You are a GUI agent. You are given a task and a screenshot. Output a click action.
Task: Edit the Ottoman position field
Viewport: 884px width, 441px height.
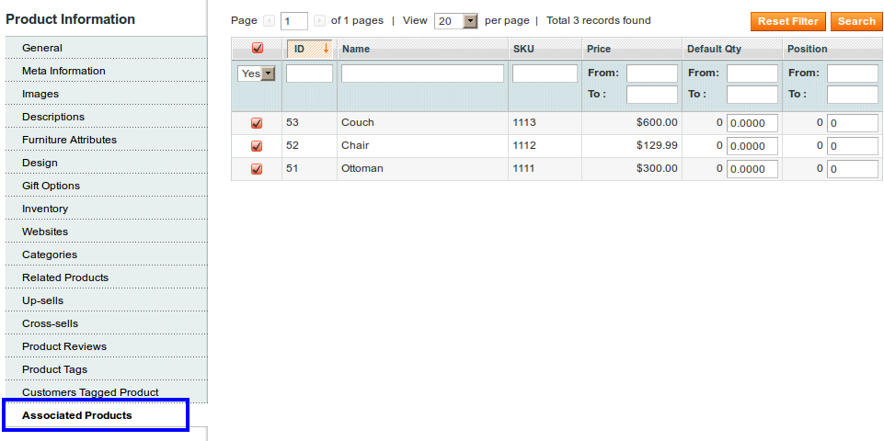pos(853,169)
